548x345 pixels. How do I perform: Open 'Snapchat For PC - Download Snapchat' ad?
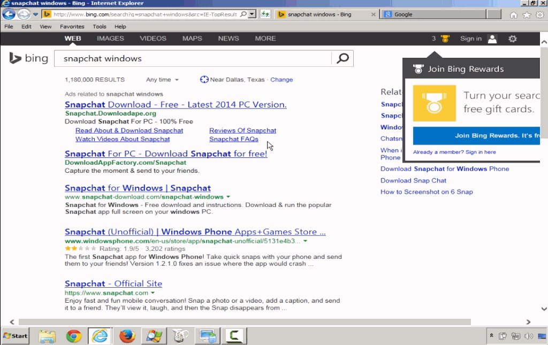[166, 154]
